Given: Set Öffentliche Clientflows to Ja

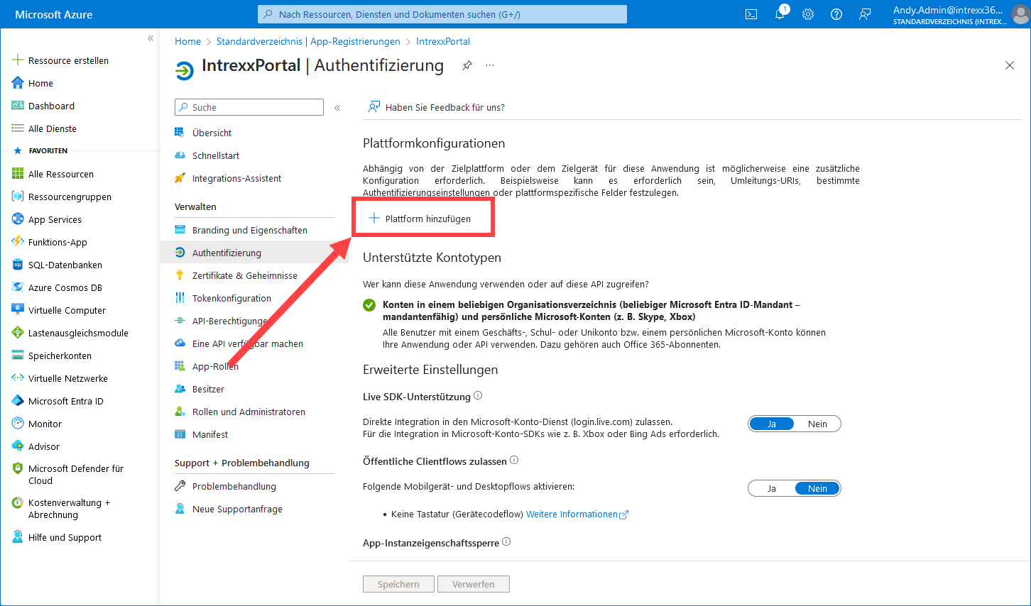Looking at the screenshot, I should [x=772, y=488].
